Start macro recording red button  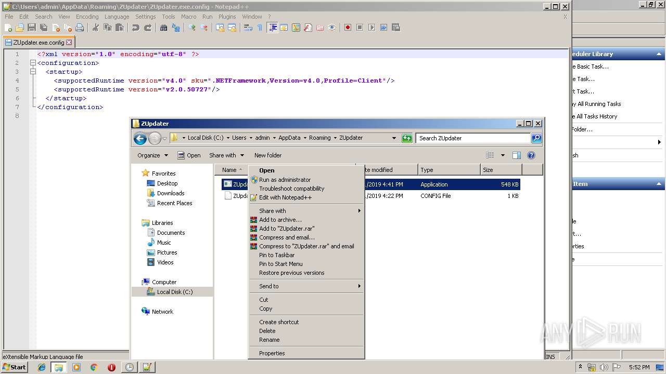[x=348, y=28]
